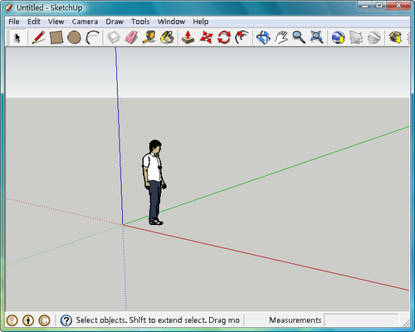
Task: Open the View menu
Action: pyautogui.click(x=56, y=22)
